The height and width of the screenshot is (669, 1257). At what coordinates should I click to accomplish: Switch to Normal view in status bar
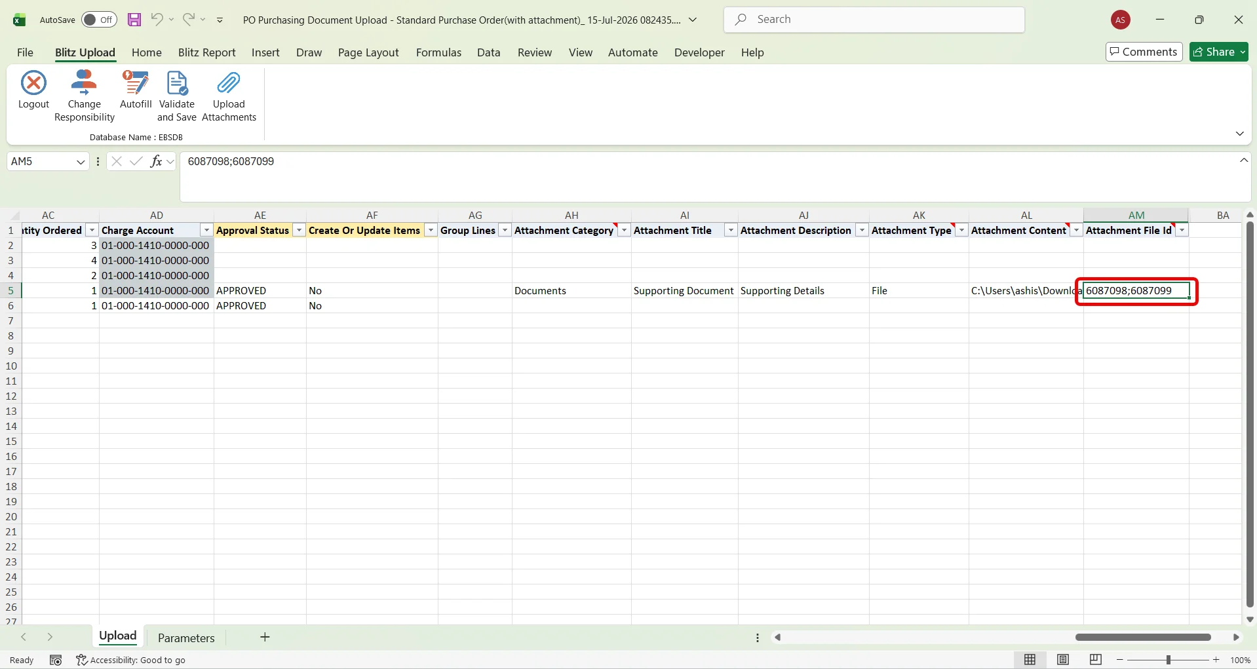pos(1030,660)
